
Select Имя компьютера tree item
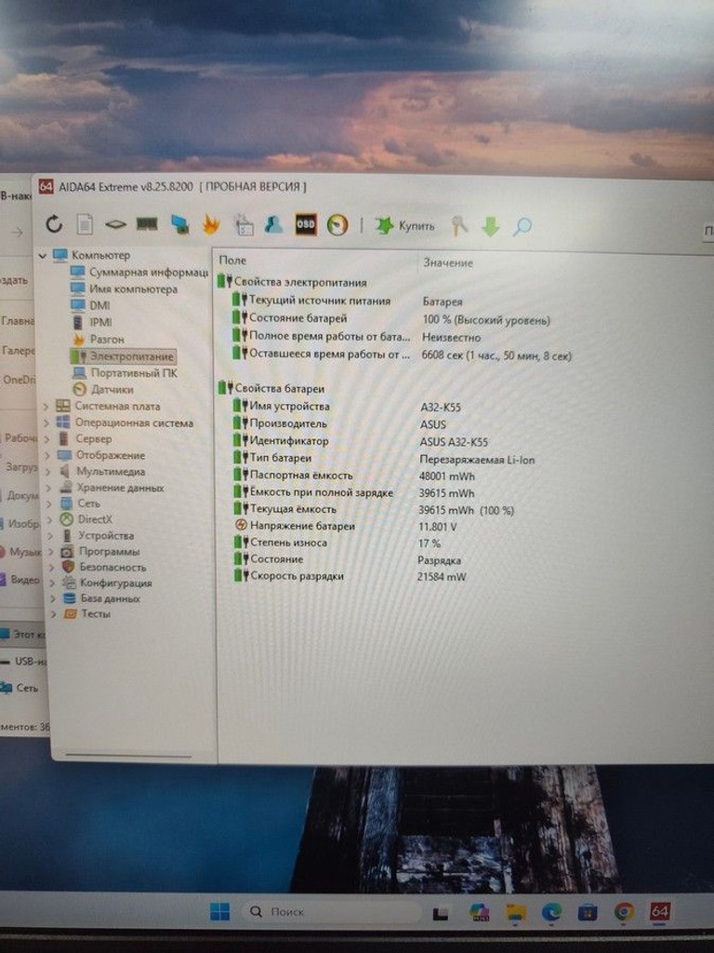[x=125, y=289]
